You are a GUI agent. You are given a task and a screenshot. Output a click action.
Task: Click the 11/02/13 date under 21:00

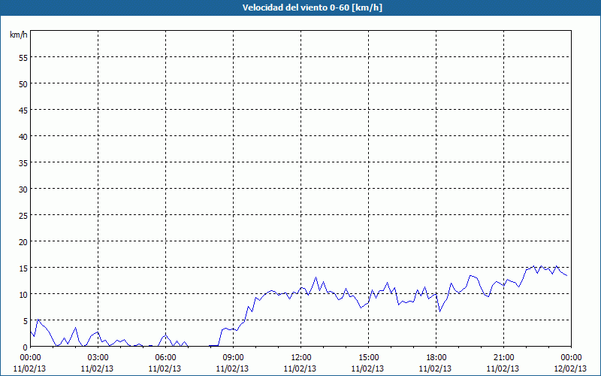click(503, 368)
